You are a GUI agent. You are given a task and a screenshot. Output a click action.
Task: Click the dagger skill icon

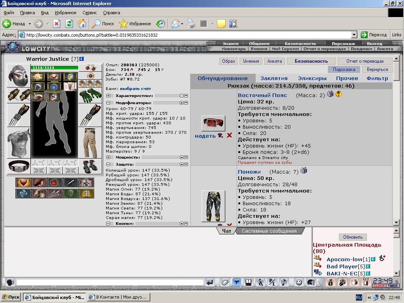[x=70, y=182]
